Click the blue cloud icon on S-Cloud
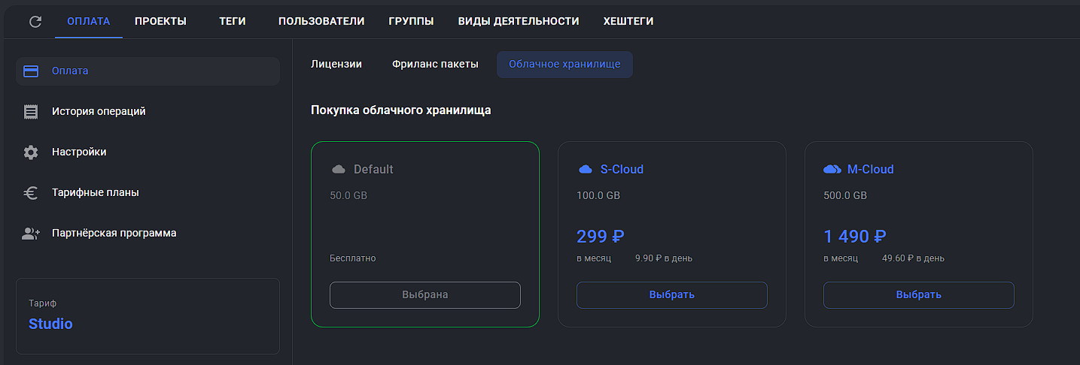Image resolution: width=1080 pixels, height=365 pixels. point(585,170)
